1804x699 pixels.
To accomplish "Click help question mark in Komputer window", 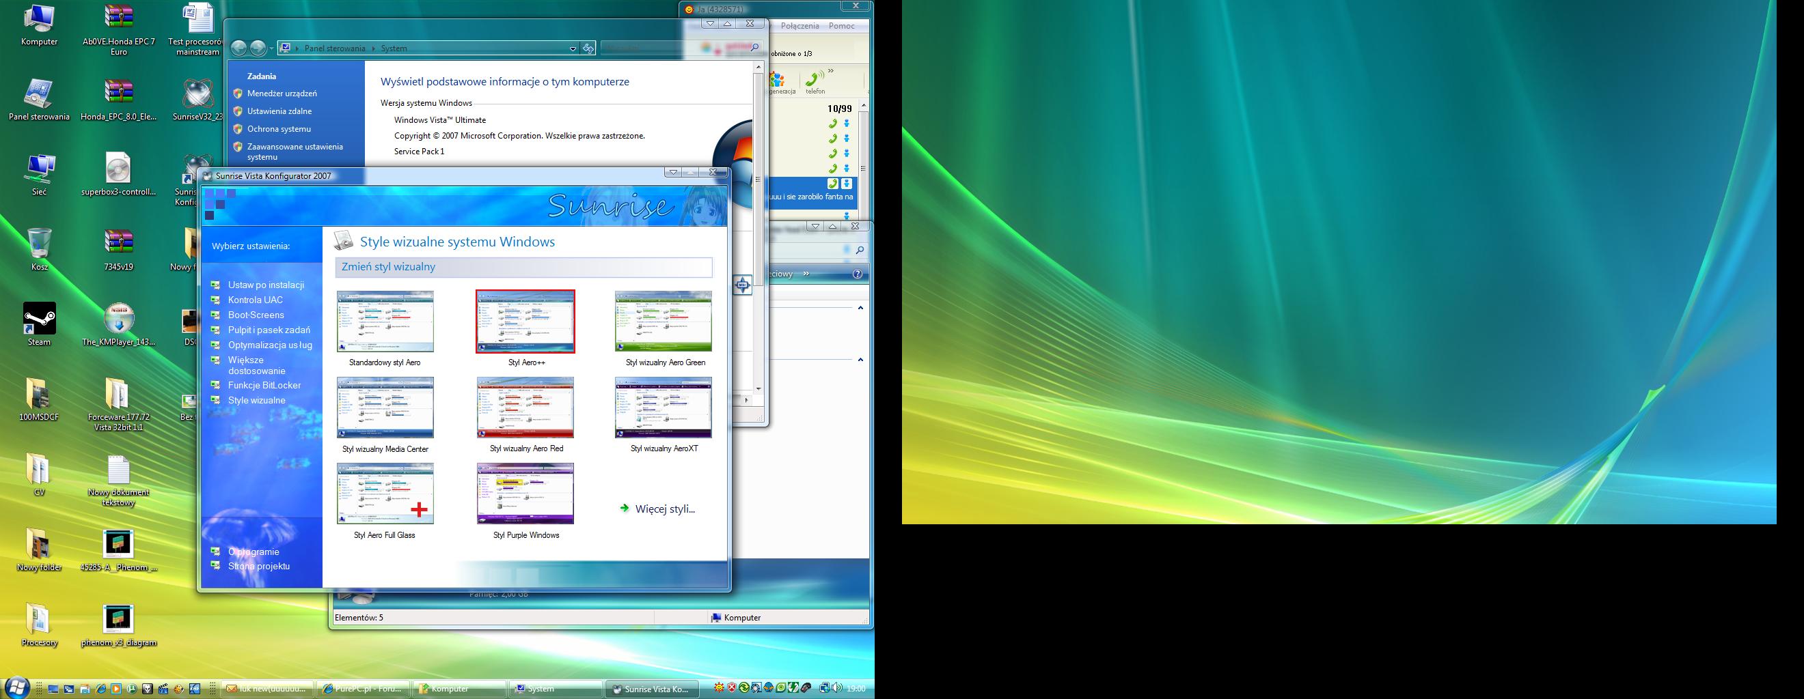I will 857,274.
